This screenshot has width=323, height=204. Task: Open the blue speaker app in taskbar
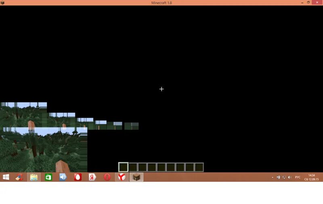tap(63, 177)
